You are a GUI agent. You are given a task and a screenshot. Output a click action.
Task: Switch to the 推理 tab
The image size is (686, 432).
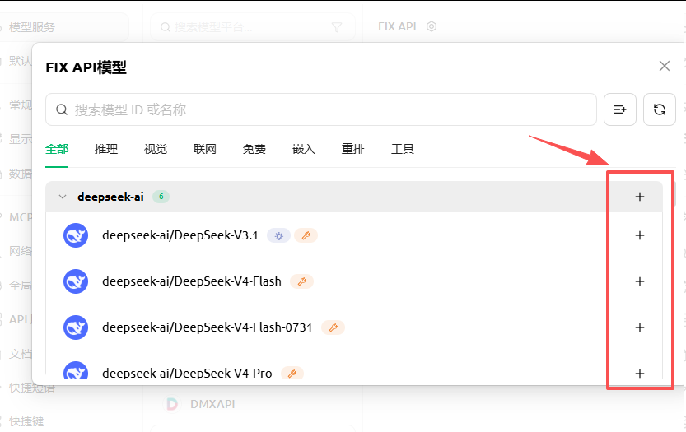(106, 149)
